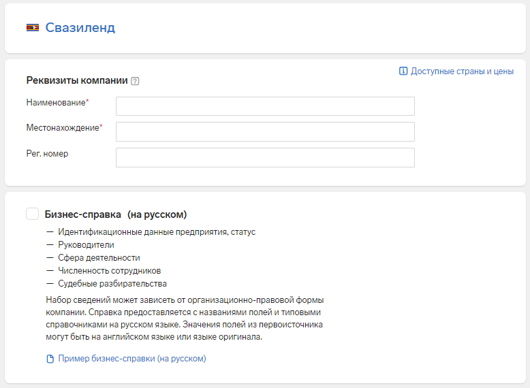This screenshot has height=388, width=530.
Task: Click the Наименование field label
Action: (57, 102)
